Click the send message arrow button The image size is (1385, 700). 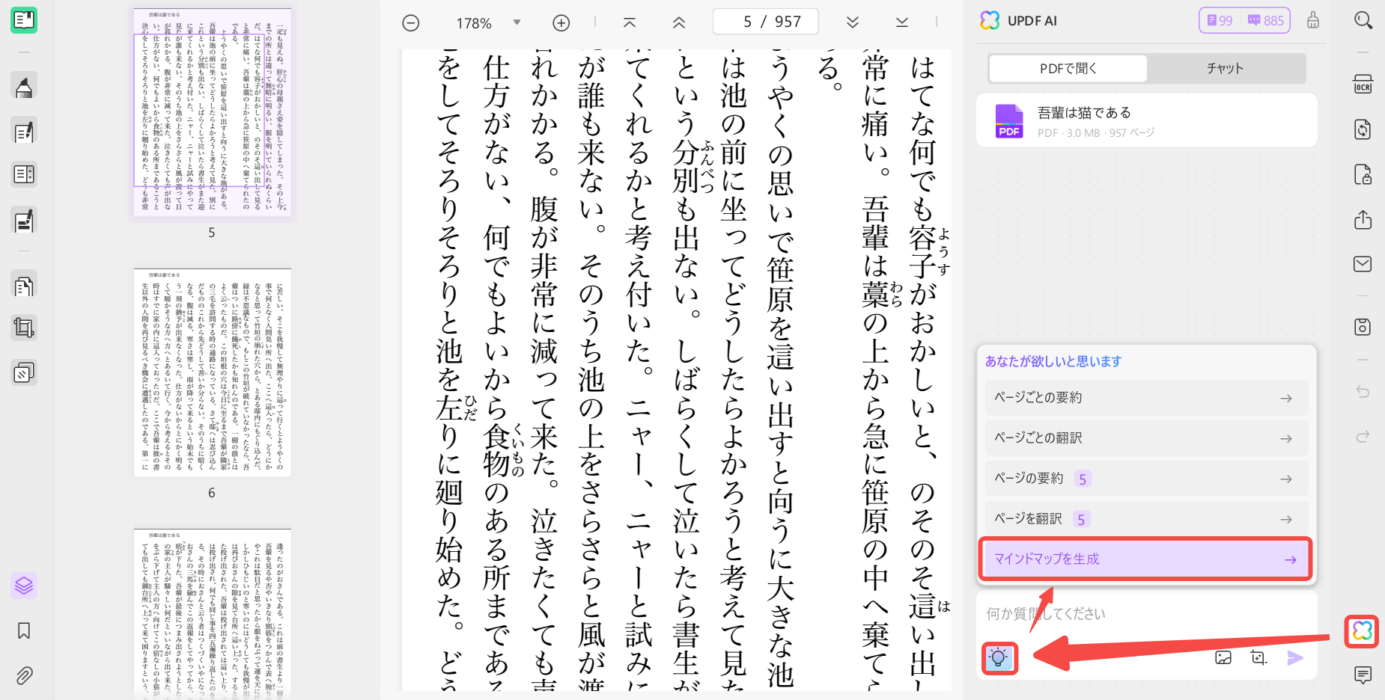[1295, 658]
